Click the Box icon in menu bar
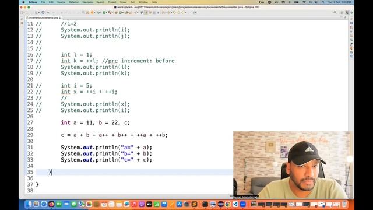Image resolution: width=373 pixels, height=210 pixels. 262,2
